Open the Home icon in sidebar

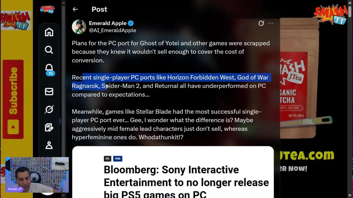(x=49, y=32)
